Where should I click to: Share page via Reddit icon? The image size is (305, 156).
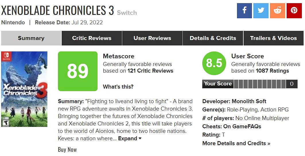click(277, 11)
